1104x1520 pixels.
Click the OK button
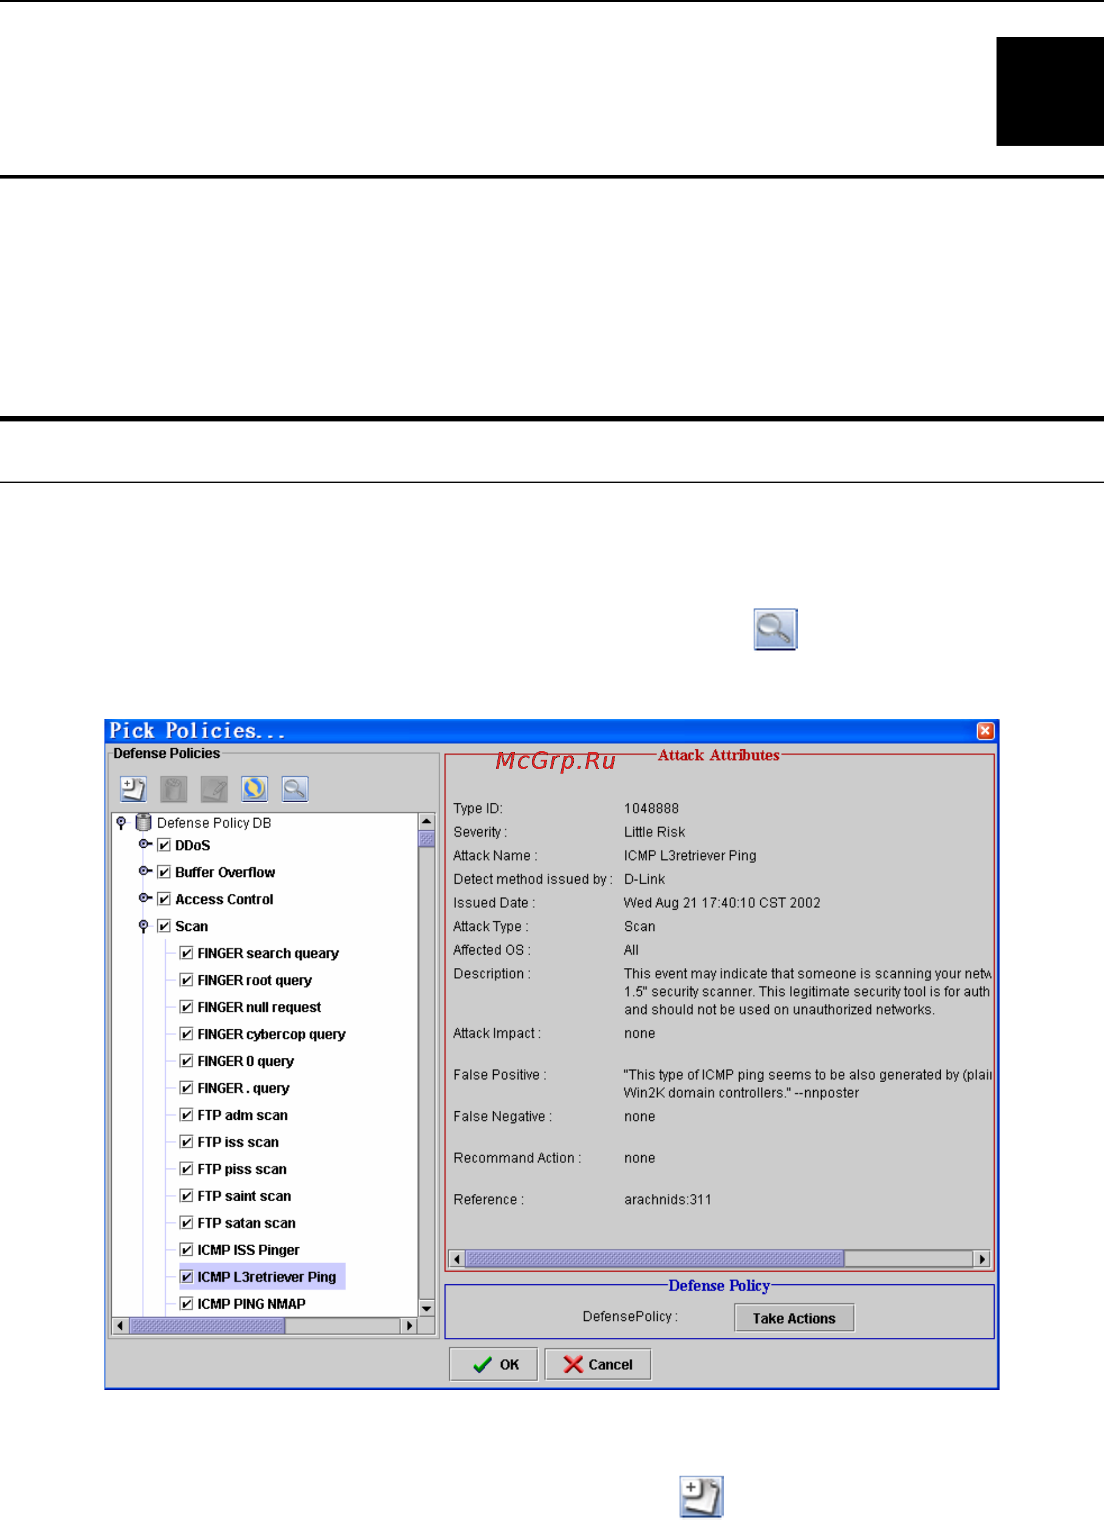pos(493,1364)
